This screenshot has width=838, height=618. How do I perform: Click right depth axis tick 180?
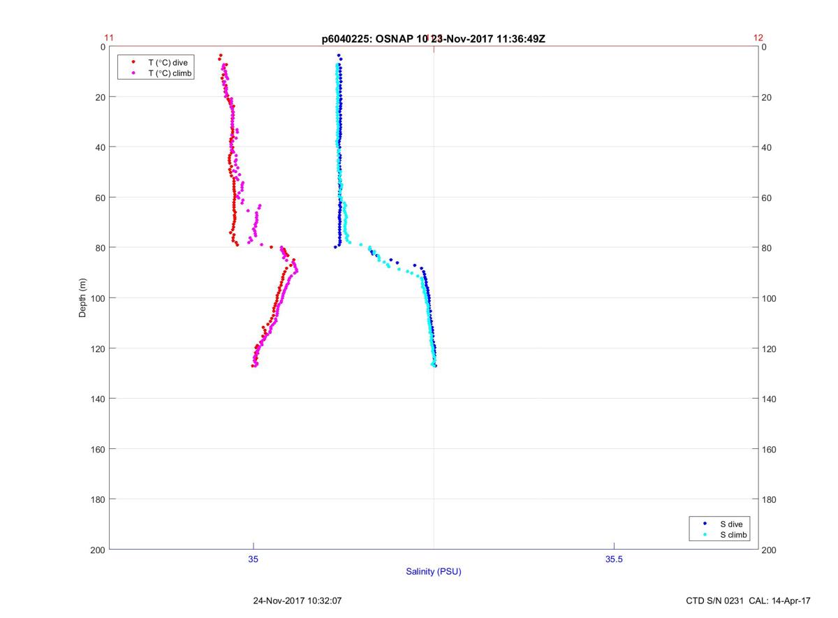click(x=769, y=499)
